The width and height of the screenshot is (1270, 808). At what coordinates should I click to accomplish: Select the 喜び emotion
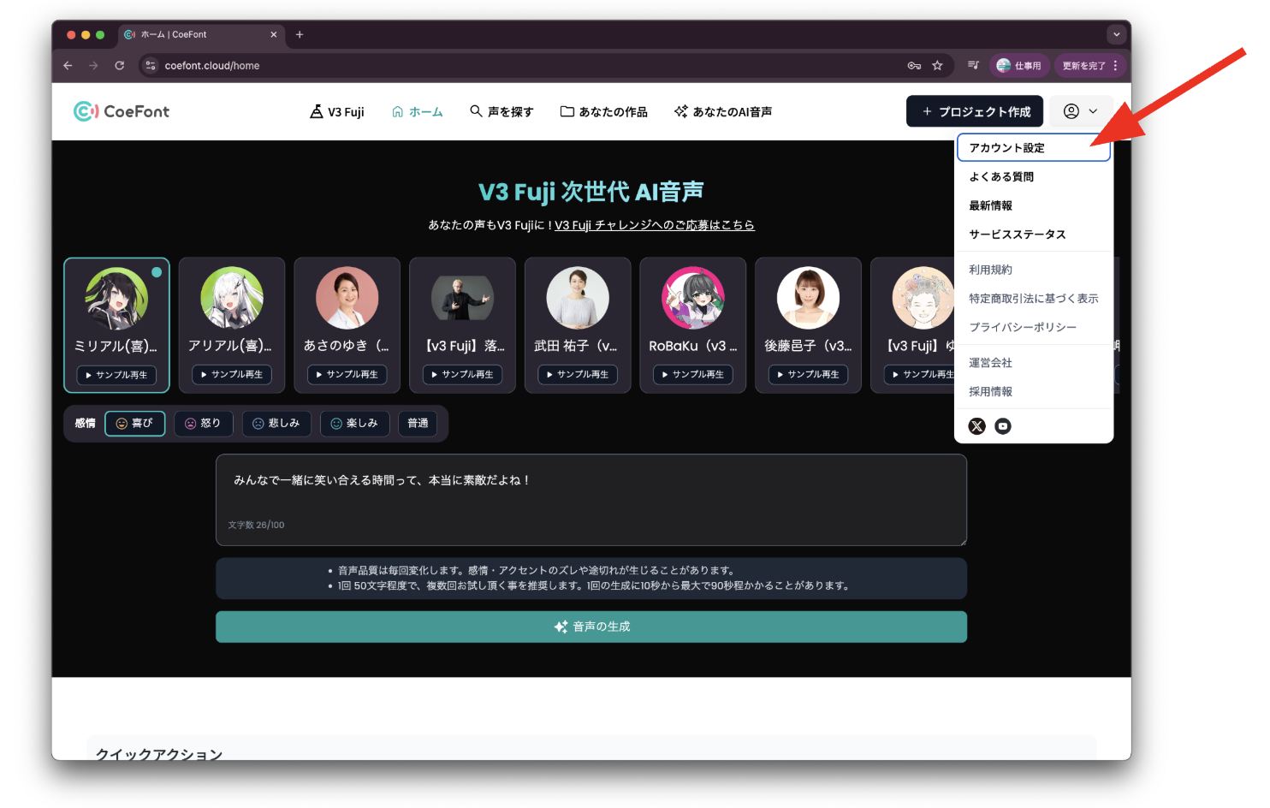pyautogui.click(x=134, y=424)
